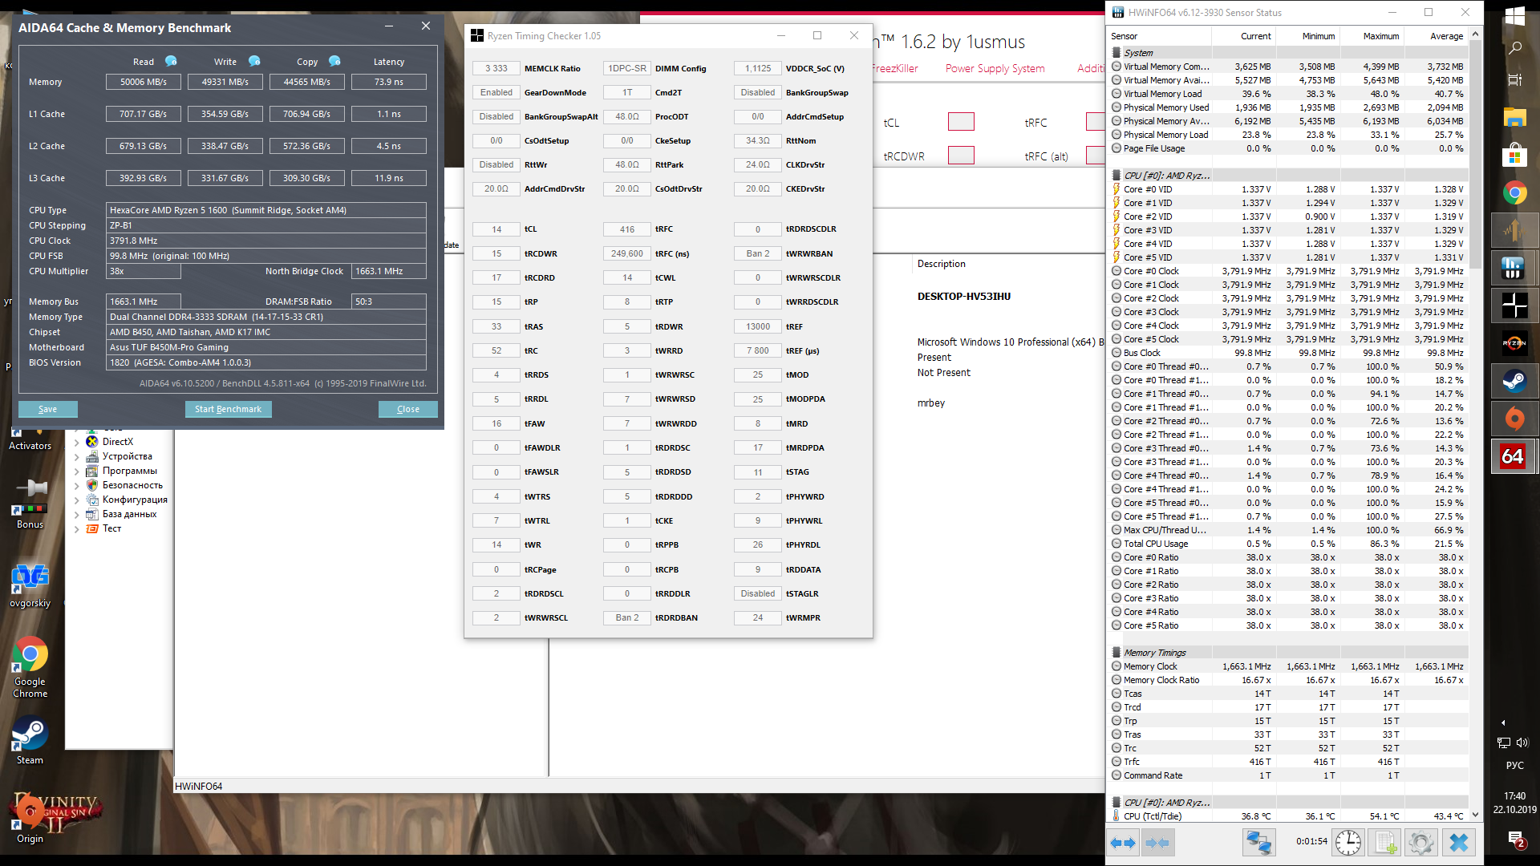The width and height of the screenshot is (1540, 866).
Task: Select the CPU (Tctl/Tdie) sensor row
Action: [x=1289, y=816]
